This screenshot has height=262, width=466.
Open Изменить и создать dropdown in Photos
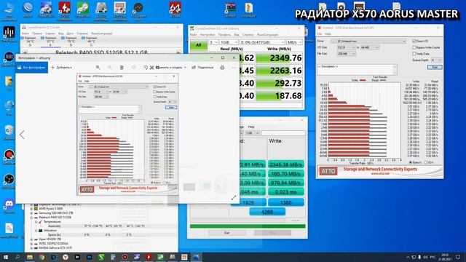pyautogui.click(x=172, y=68)
